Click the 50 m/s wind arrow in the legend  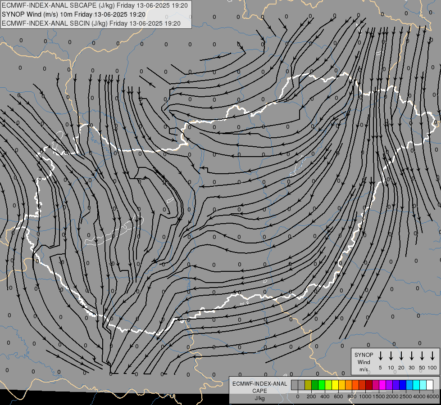coord(422,356)
